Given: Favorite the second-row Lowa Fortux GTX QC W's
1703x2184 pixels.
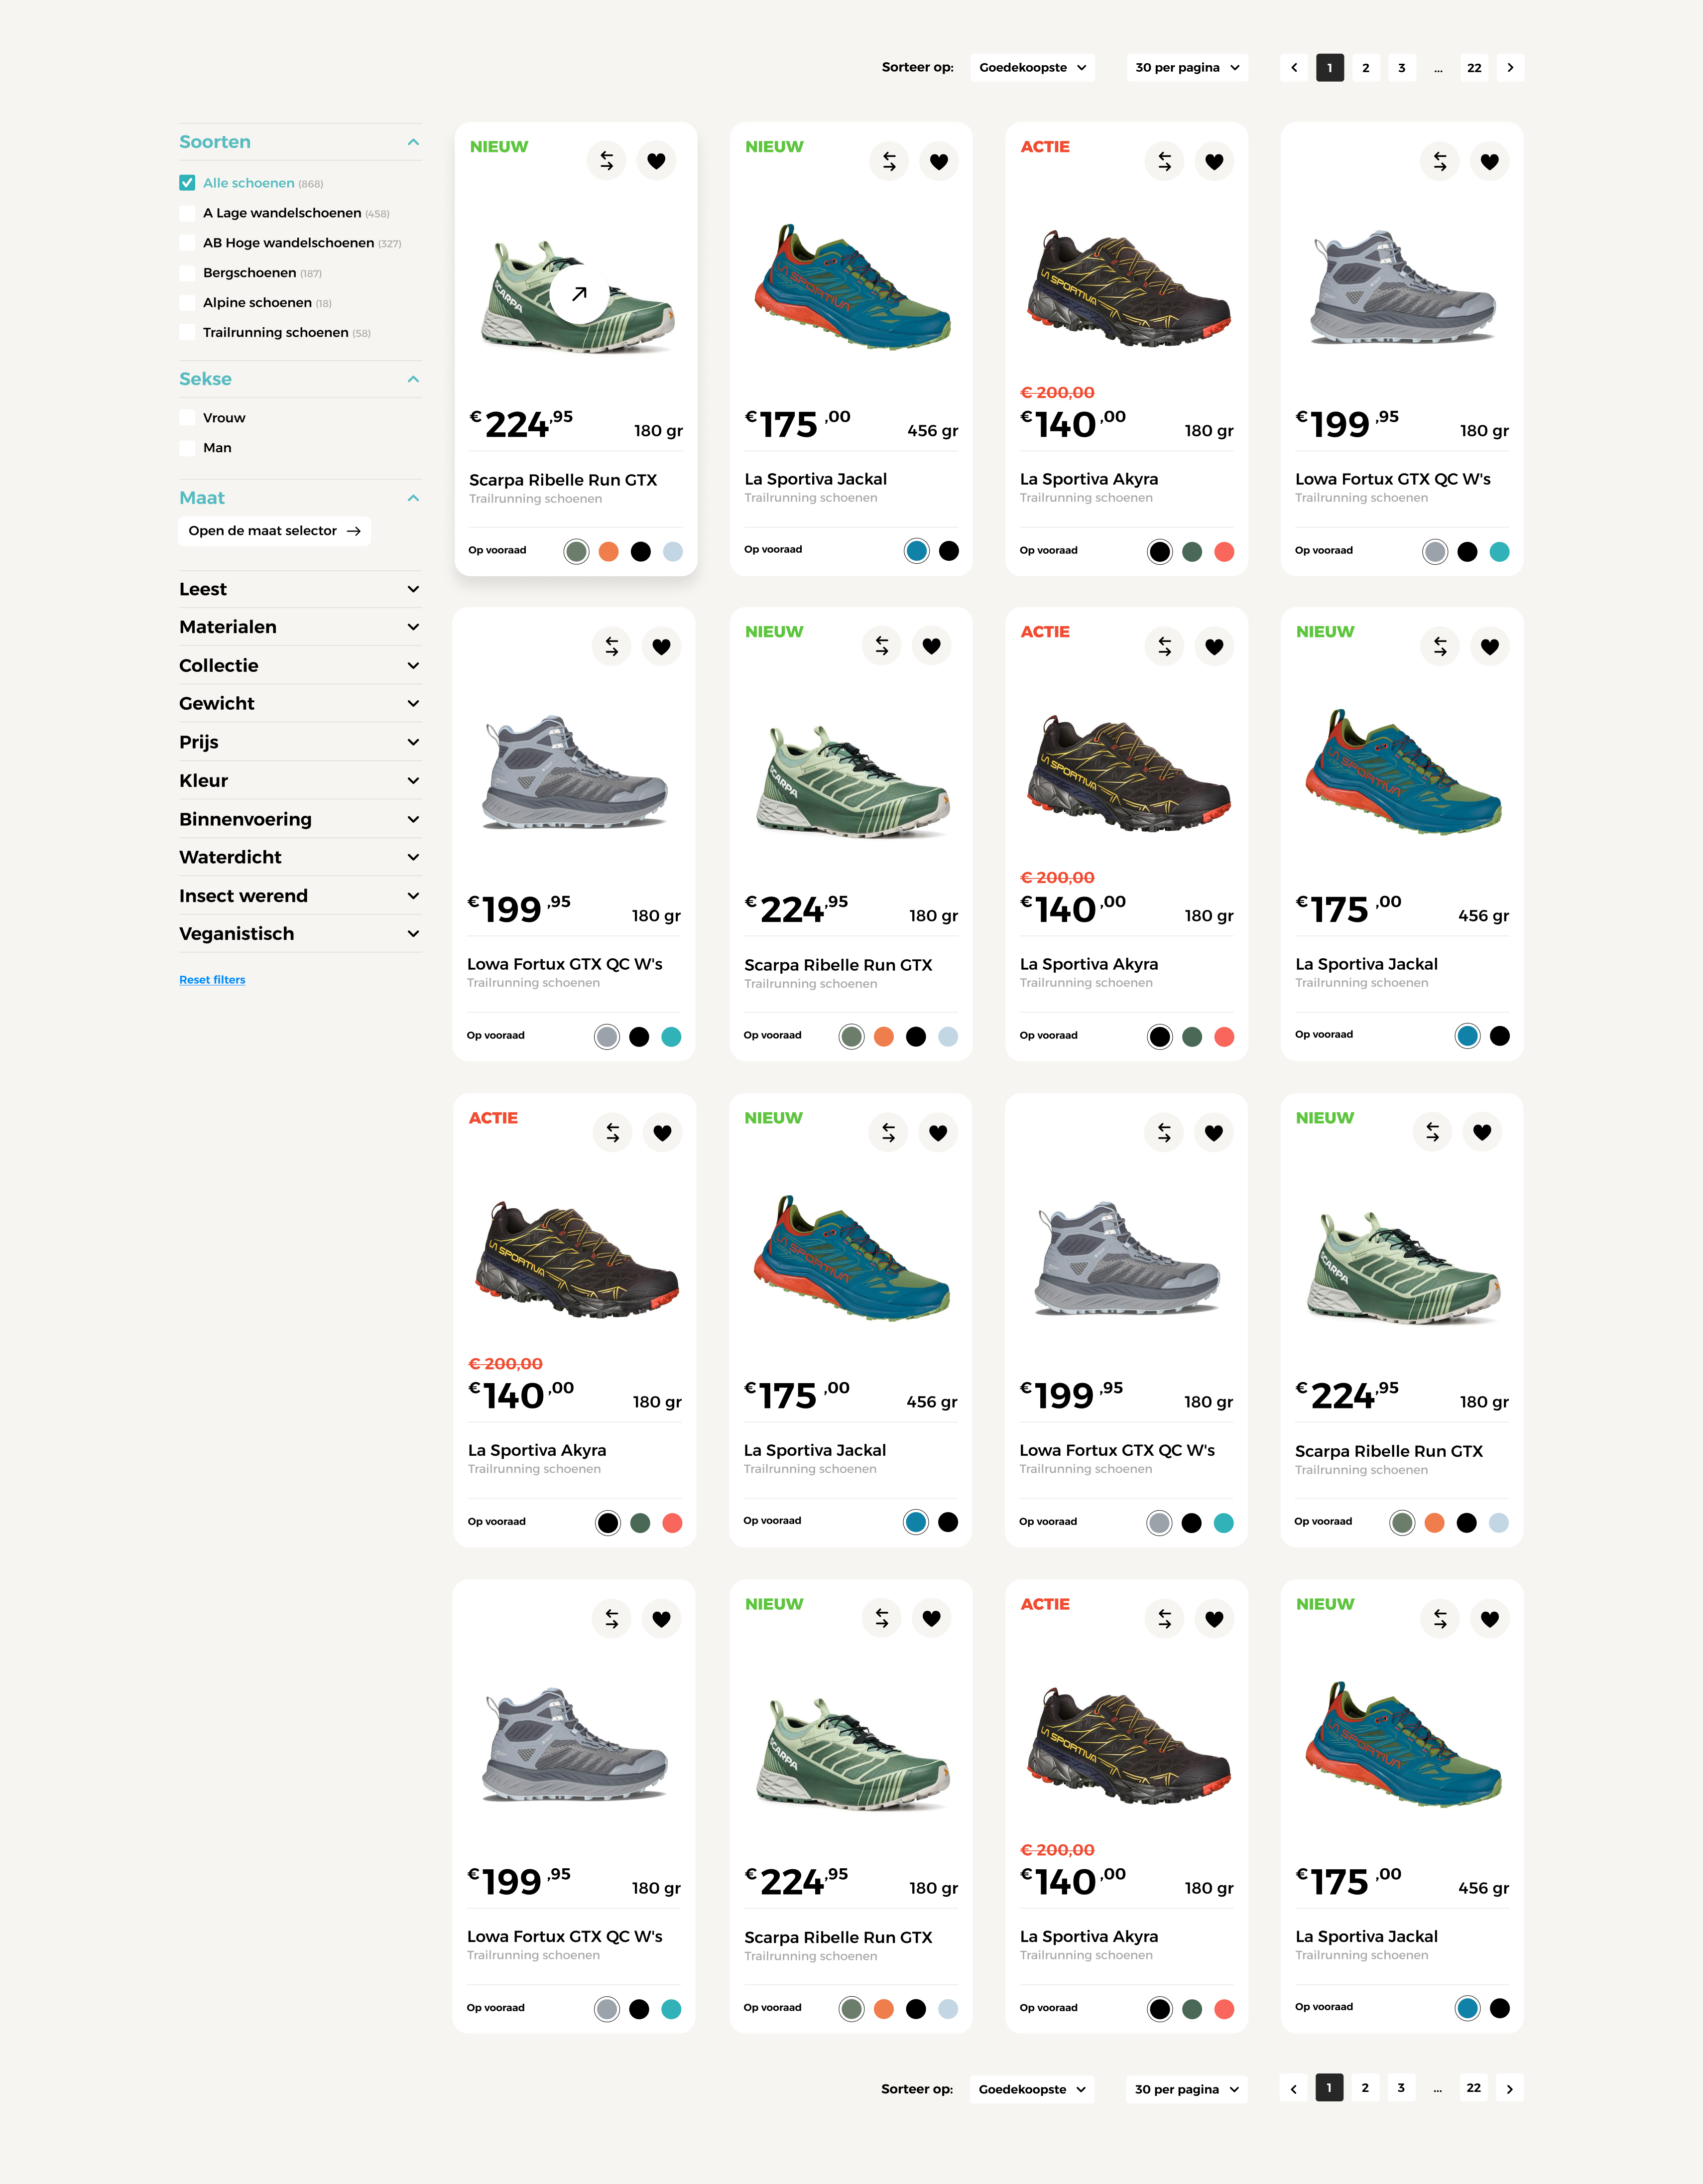Looking at the screenshot, I should [661, 646].
